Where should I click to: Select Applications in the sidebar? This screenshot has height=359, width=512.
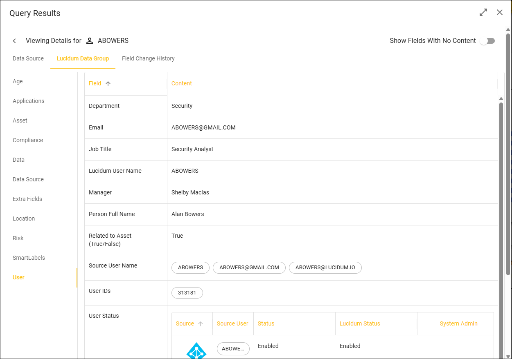(28, 101)
